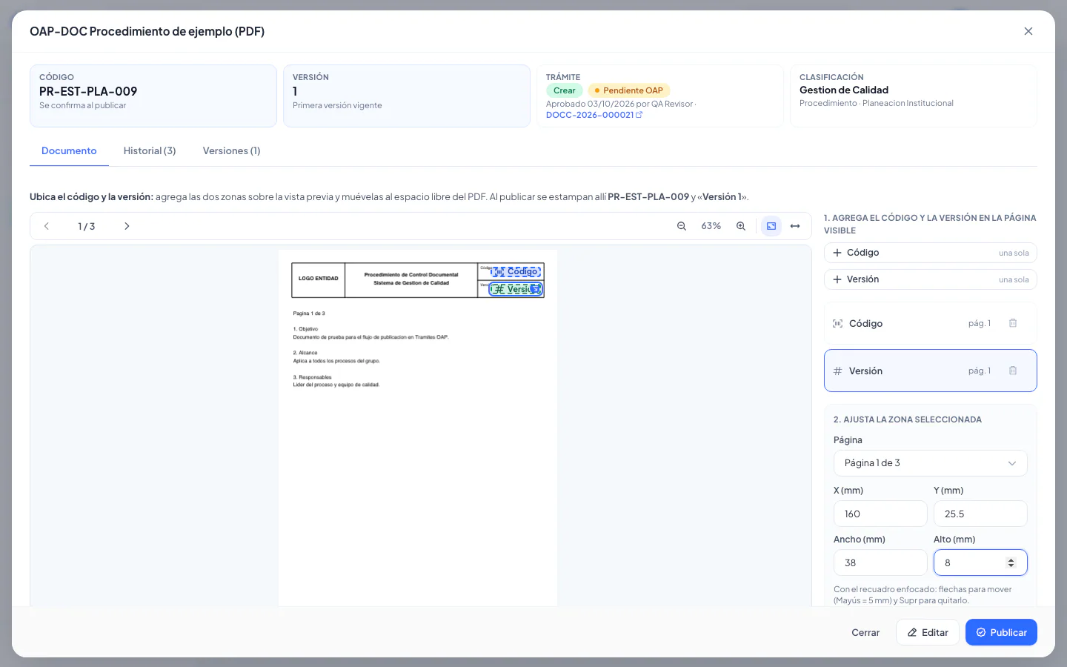Click the Primera versión vigente text
The image size is (1067, 667).
[x=337, y=105]
